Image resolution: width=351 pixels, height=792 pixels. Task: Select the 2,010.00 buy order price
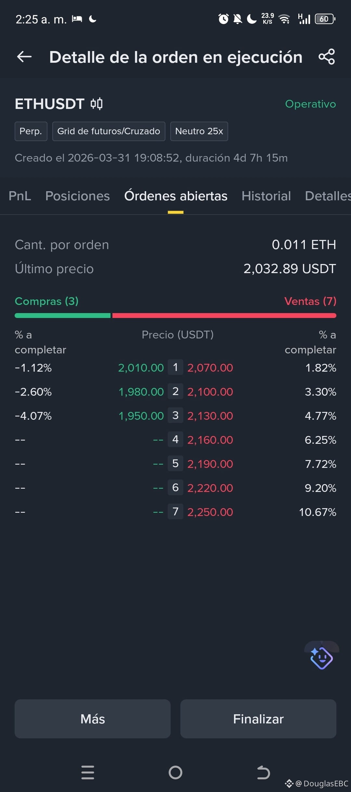coord(141,368)
